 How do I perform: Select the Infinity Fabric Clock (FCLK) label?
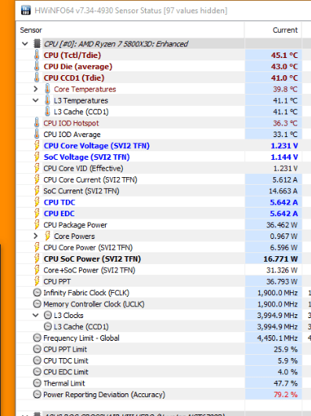[86, 293]
